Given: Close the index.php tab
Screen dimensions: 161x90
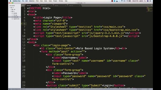Looking at the screenshot, I should click(37, 5).
